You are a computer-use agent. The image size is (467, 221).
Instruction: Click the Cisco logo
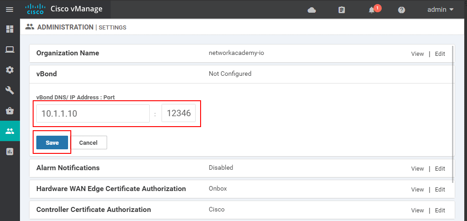click(35, 9)
